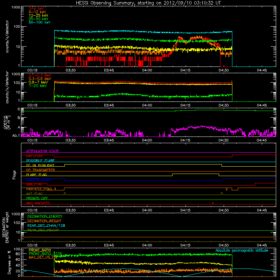Click the HESSI Observing Summary plot title
280x280 pixels.
click(x=148, y=3)
